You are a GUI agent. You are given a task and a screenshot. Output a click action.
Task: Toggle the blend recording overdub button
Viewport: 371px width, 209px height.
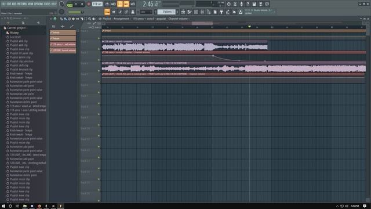(x=126, y=4)
